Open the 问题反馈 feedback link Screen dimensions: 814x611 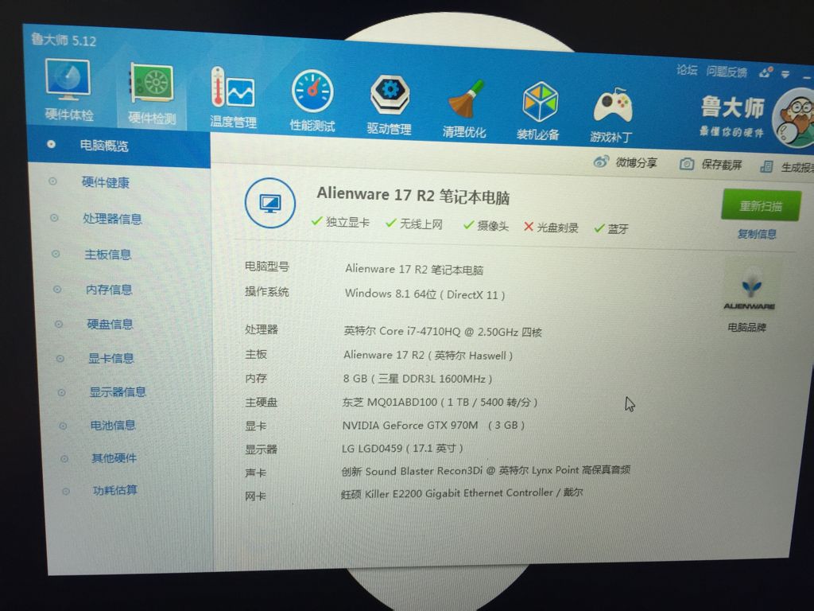[x=727, y=71]
